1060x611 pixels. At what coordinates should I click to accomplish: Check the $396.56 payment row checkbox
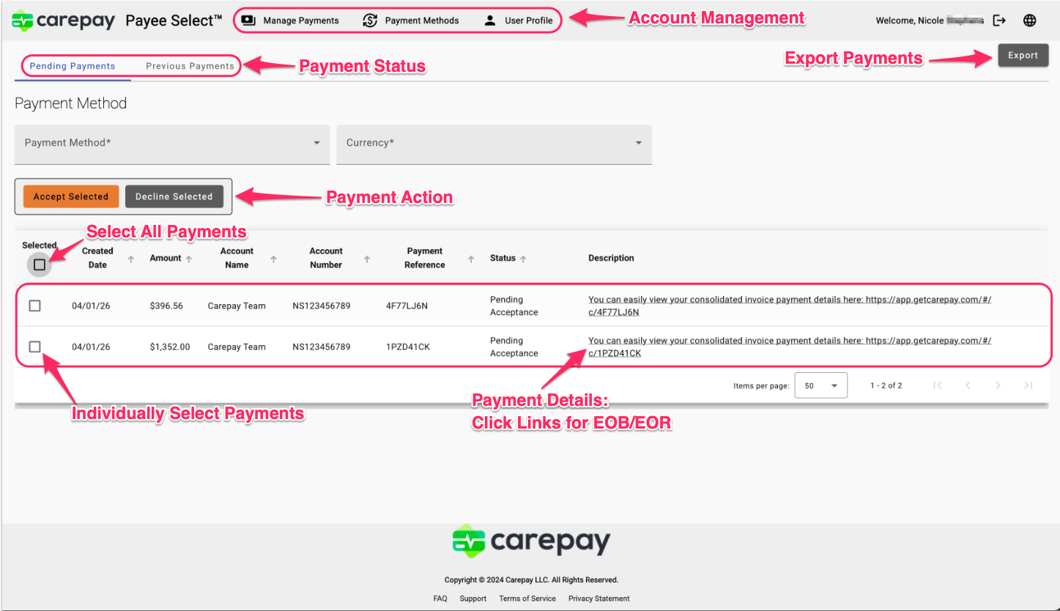[34, 305]
